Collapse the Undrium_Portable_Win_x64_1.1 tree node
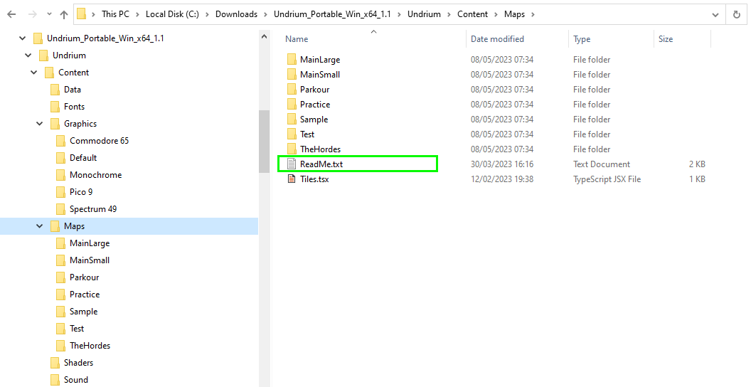This screenshot has width=751, height=387. pos(23,38)
